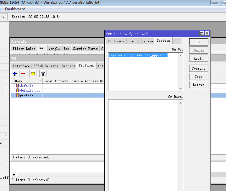This screenshot has height=191, width=226.
Task: Copy the profile1 profile
Action: coord(199,77)
